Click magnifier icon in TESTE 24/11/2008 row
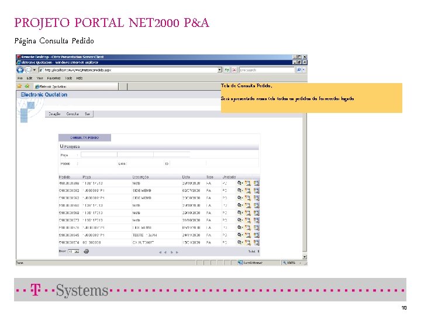This screenshot has height=316, width=421. (240, 235)
